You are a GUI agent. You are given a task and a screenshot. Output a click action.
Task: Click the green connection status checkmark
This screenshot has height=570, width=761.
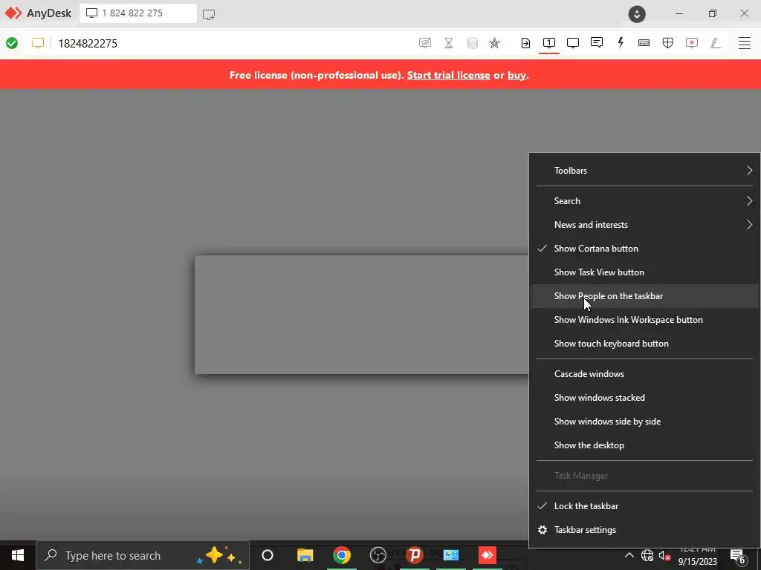pyautogui.click(x=12, y=43)
